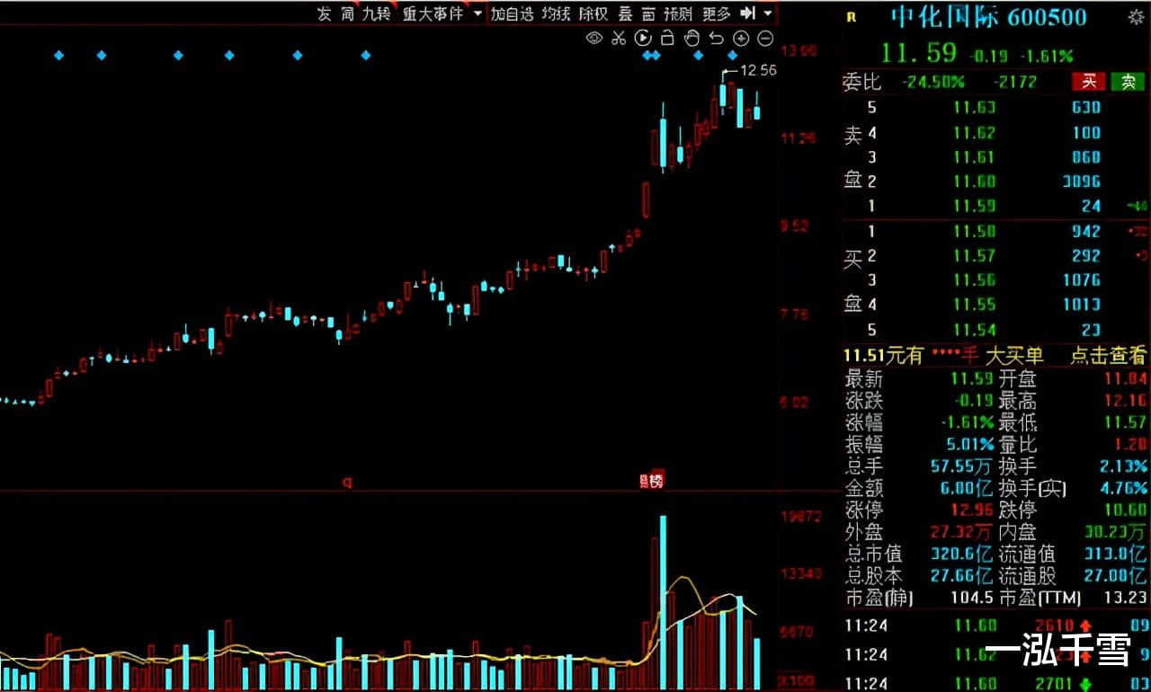
Task: Click the 开盘 opening price 11.84
Action: tap(1126, 379)
